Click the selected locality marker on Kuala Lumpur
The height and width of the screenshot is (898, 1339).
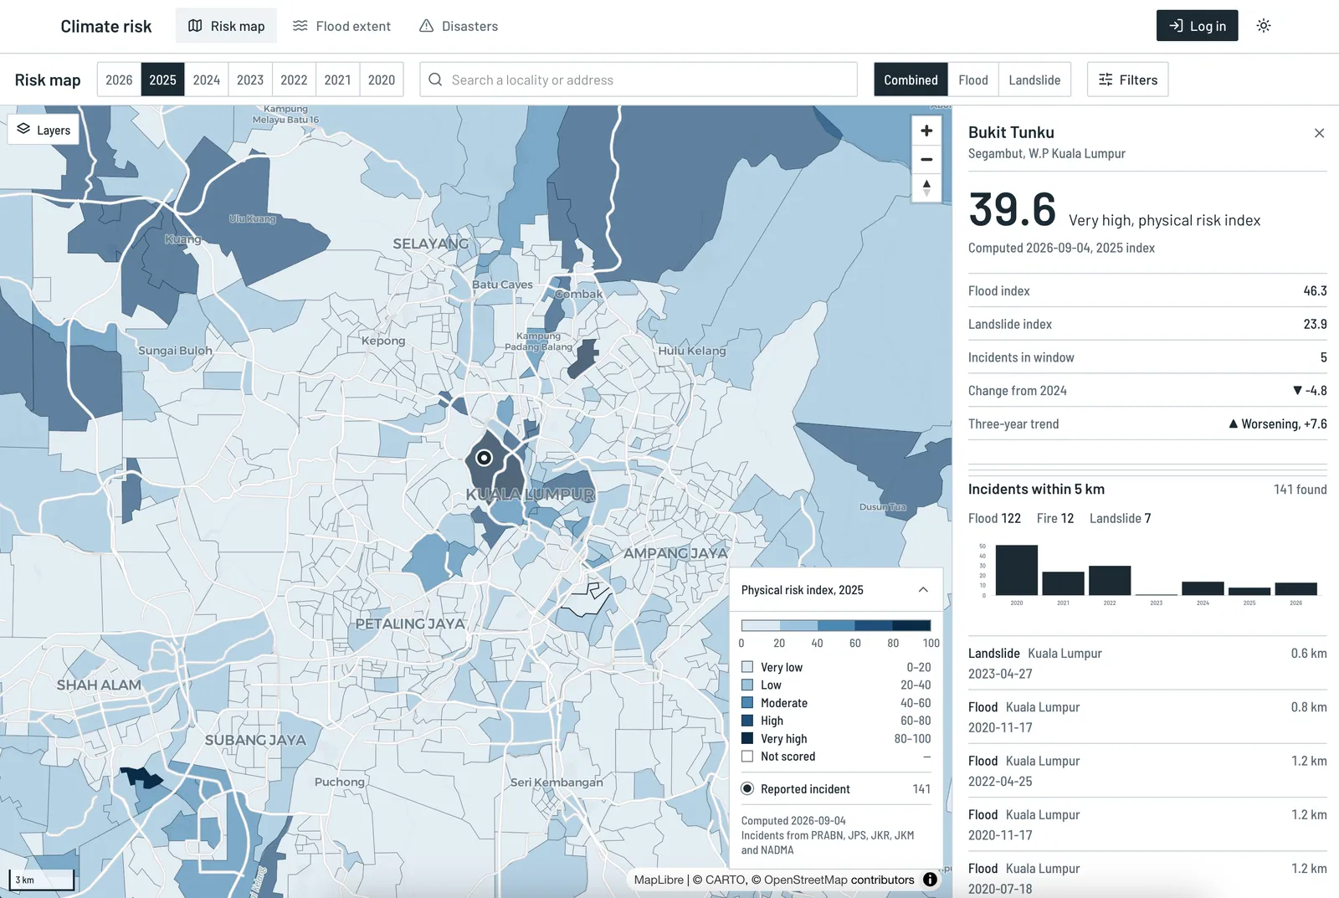[x=484, y=458]
